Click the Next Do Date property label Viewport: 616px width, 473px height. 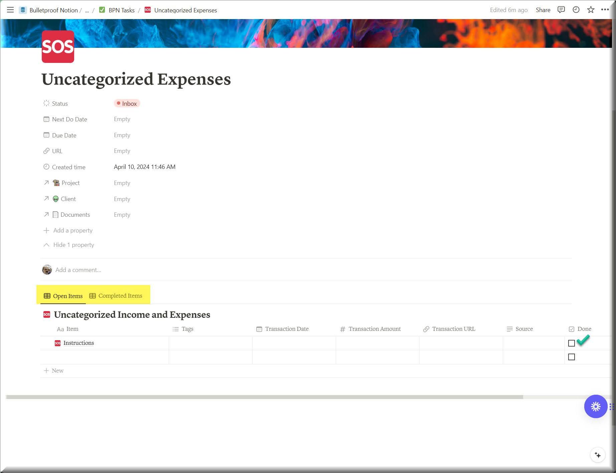coord(65,119)
